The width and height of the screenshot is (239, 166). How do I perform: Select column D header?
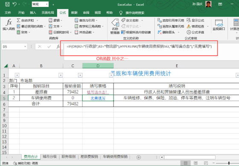98,66
